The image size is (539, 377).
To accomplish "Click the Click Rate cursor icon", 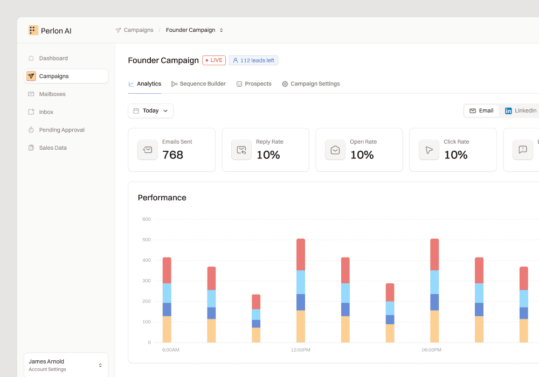I will pos(429,150).
